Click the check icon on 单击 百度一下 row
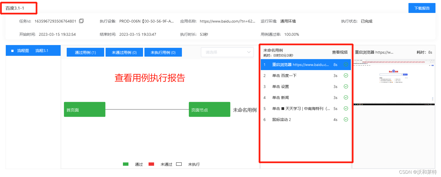This screenshot has width=441, height=177. tap(346, 76)
